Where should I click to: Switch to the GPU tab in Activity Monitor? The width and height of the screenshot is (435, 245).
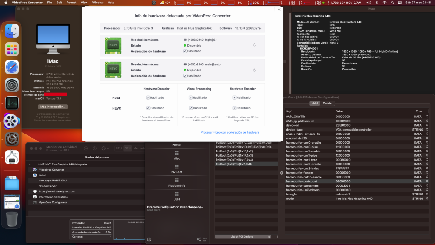click(x=127, y=148)
